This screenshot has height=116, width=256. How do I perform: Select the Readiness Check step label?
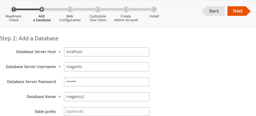coord(14,18)
